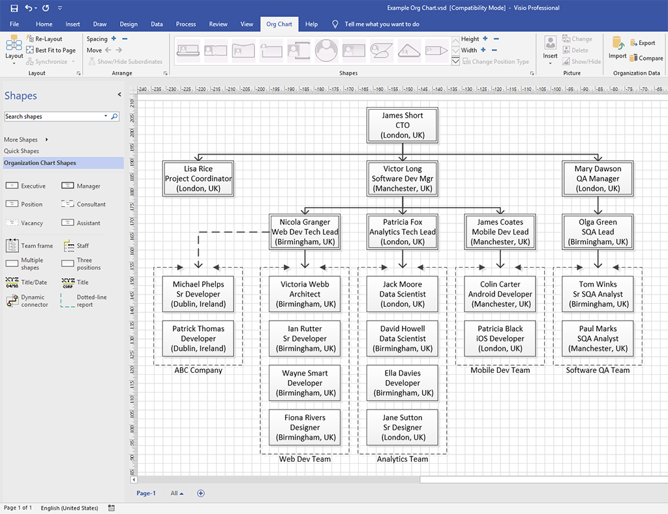Increase shape Width with plus icon
The image size is (668, 514).
[483, 50]
